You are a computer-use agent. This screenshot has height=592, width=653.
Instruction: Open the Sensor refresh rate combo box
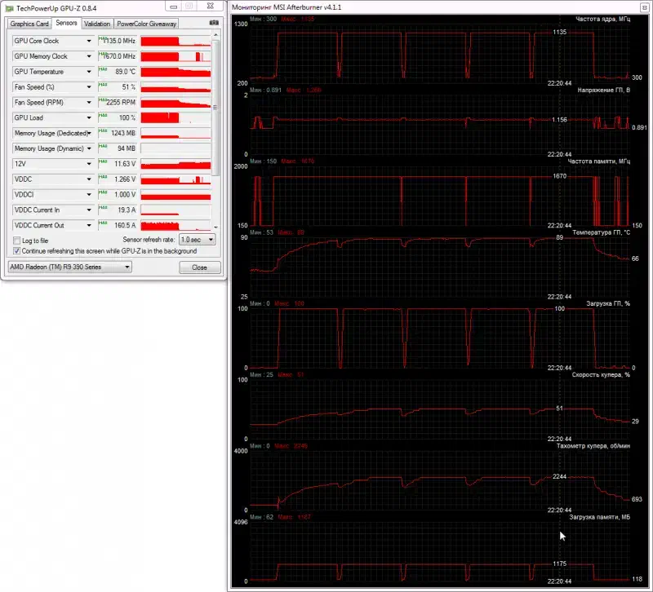click(197, 240)
